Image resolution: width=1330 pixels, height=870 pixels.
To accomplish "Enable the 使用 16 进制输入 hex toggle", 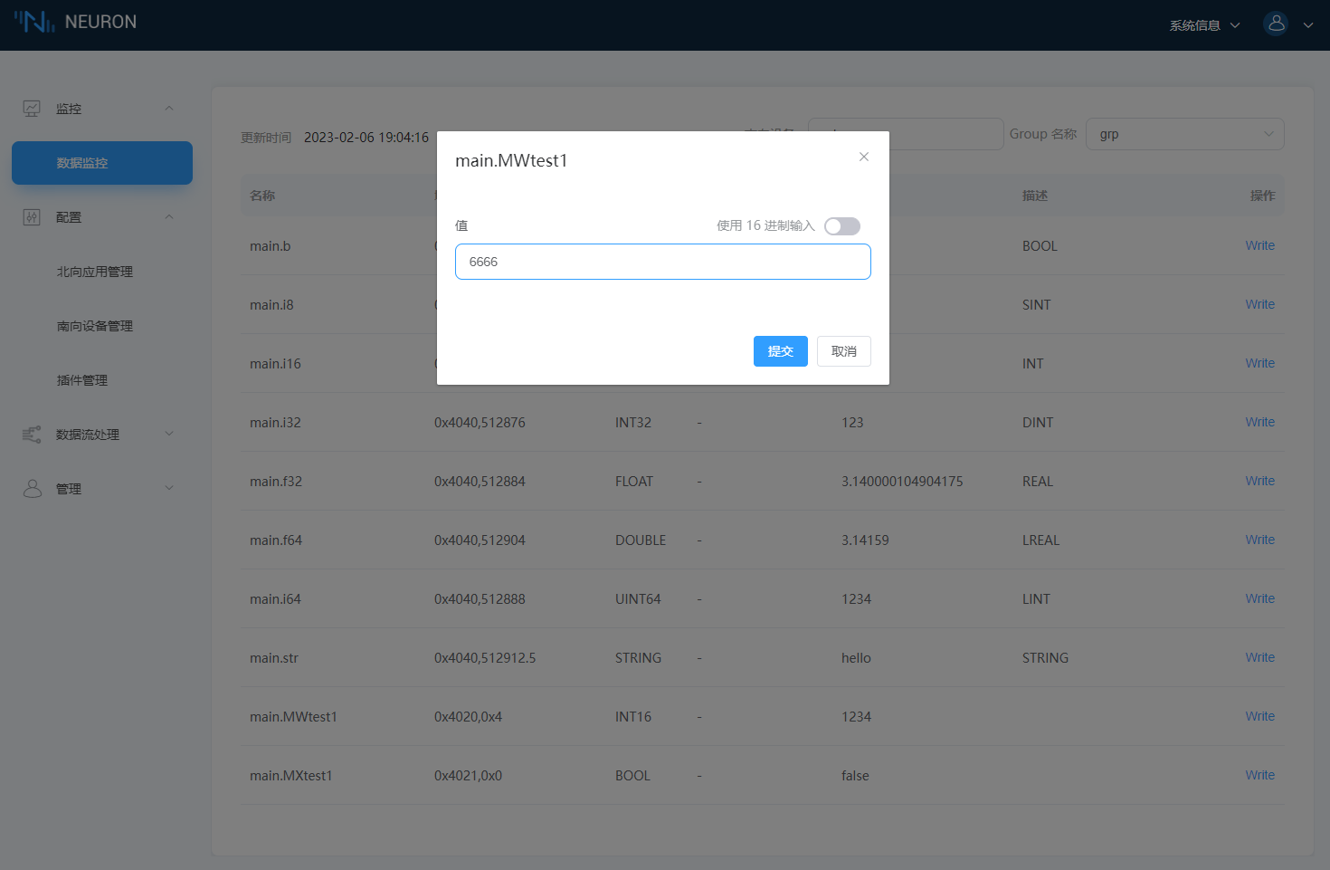I will click(841, 225).
